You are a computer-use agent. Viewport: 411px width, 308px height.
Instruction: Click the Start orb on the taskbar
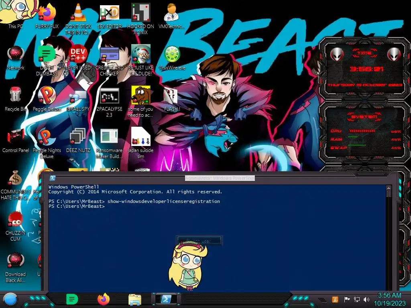point(10,299)
